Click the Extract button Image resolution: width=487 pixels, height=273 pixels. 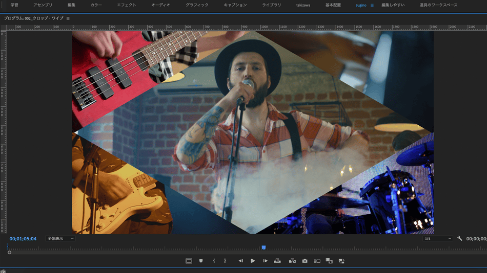click(x=292, y=261)
